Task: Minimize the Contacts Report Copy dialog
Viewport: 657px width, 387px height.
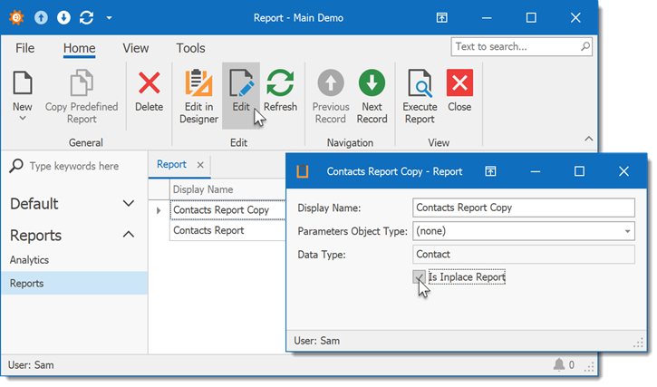Action: click(535, 171)
